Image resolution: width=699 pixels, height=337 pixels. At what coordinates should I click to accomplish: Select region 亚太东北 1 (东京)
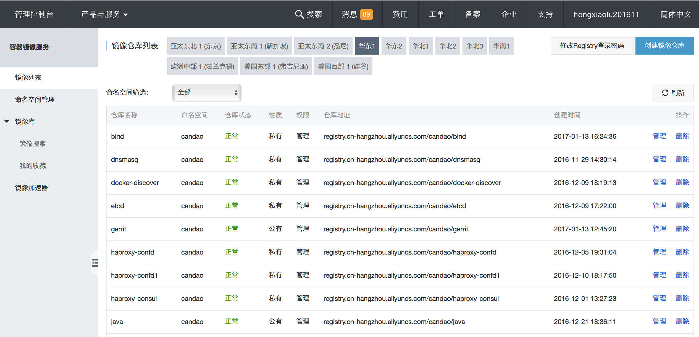click(196, 46)
